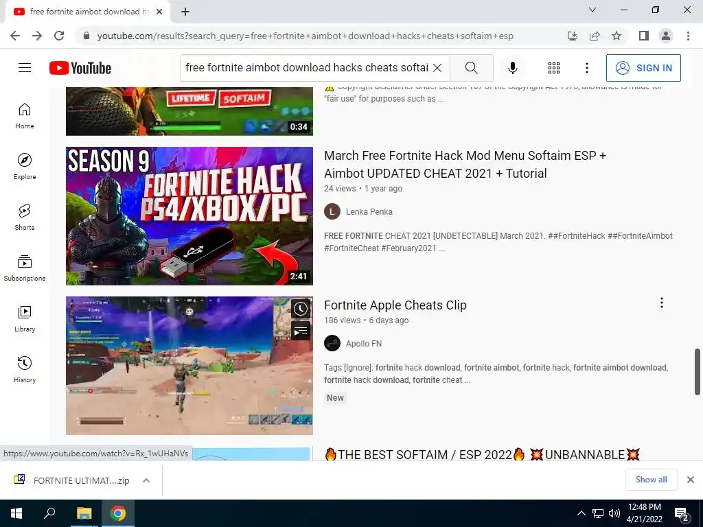Open the YouTube settings three-dot menu
Screen dimensions: 703x527
(x=586, y=68)
